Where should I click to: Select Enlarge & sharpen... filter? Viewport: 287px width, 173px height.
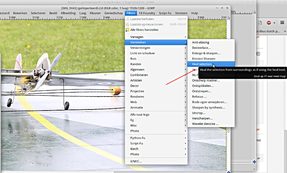tap(211, 53)
